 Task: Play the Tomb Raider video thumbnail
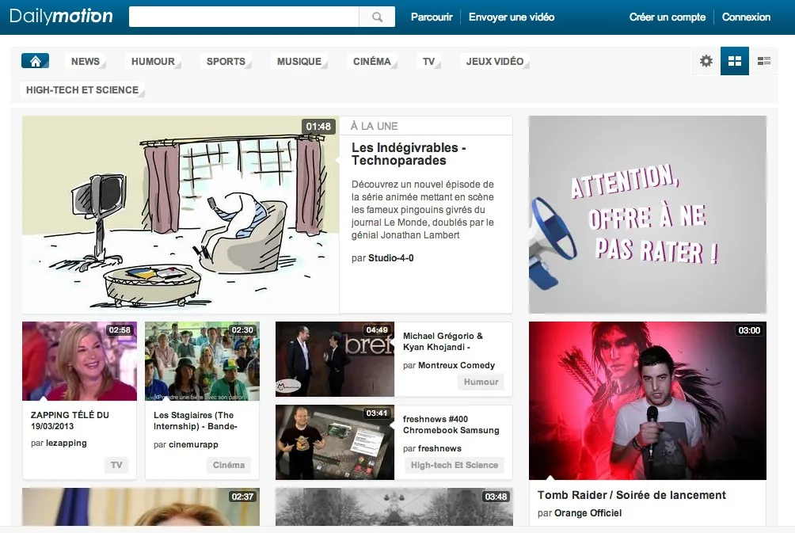tap(648, 401)
